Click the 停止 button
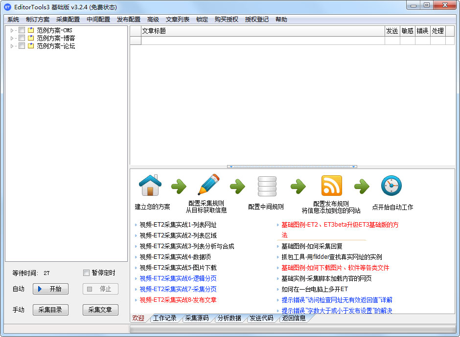 pos(100,289)
